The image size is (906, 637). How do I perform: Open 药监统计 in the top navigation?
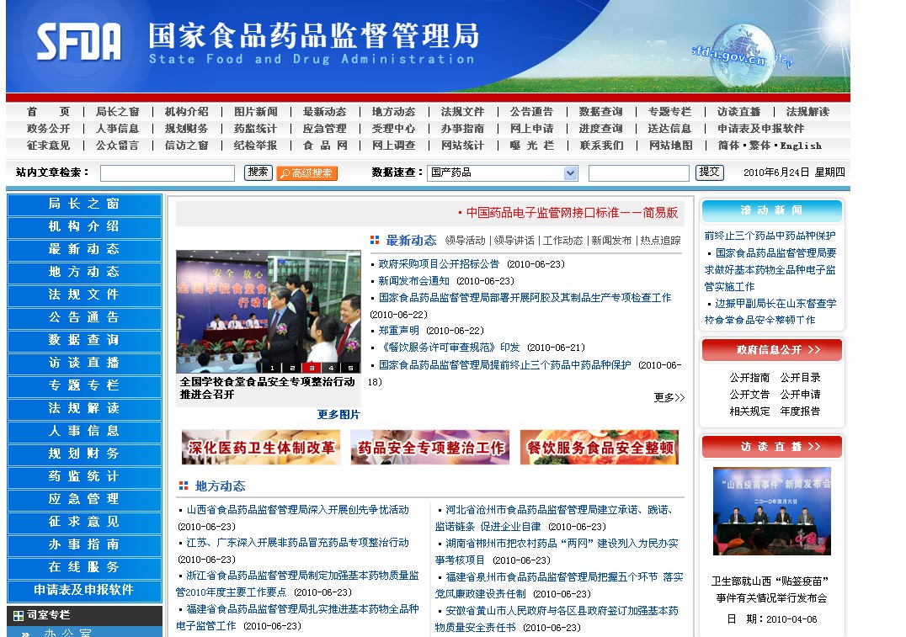pos(255,129)
